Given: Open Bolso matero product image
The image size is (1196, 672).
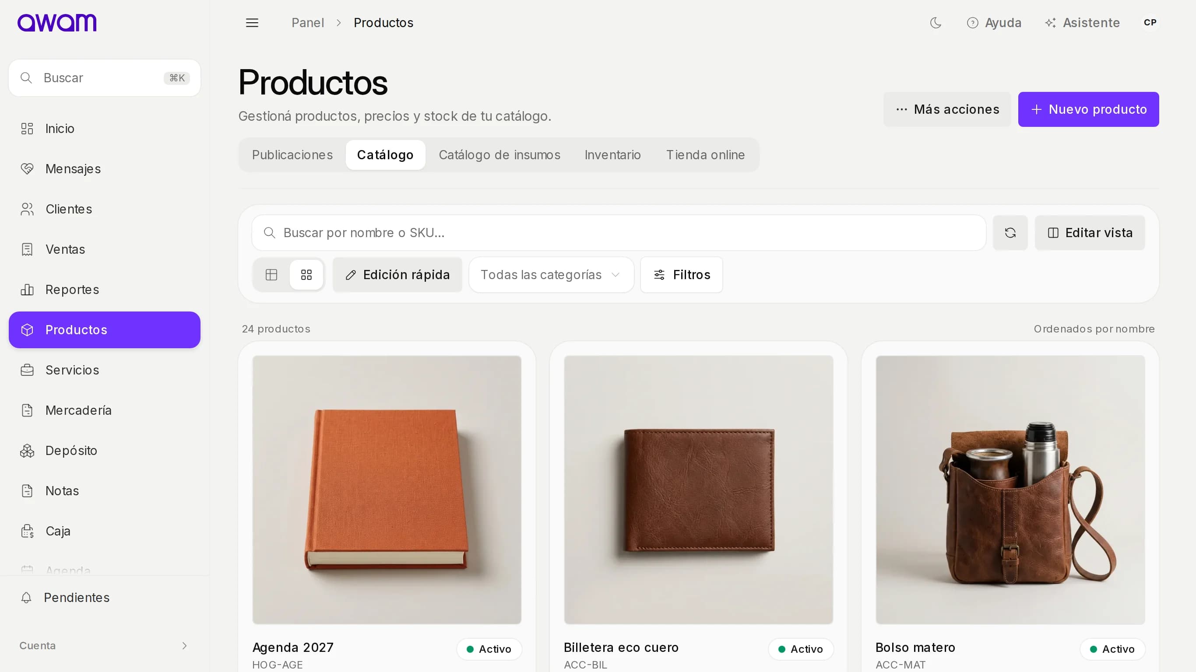Looking at the screenshot, I should [x=1010, y=490].
